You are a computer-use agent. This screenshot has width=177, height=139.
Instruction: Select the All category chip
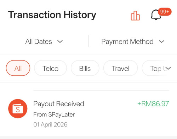18,68
